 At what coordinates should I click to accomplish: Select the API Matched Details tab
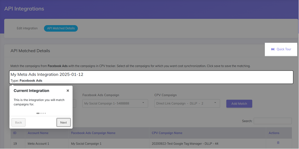(x=61, y=28)
